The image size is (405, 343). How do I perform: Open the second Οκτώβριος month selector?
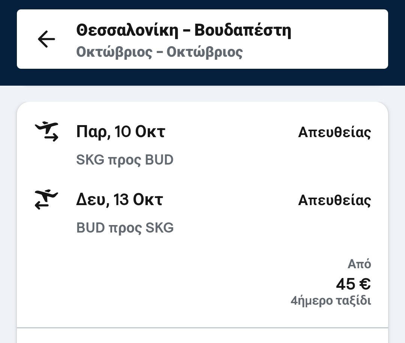[x=204, y=52]
